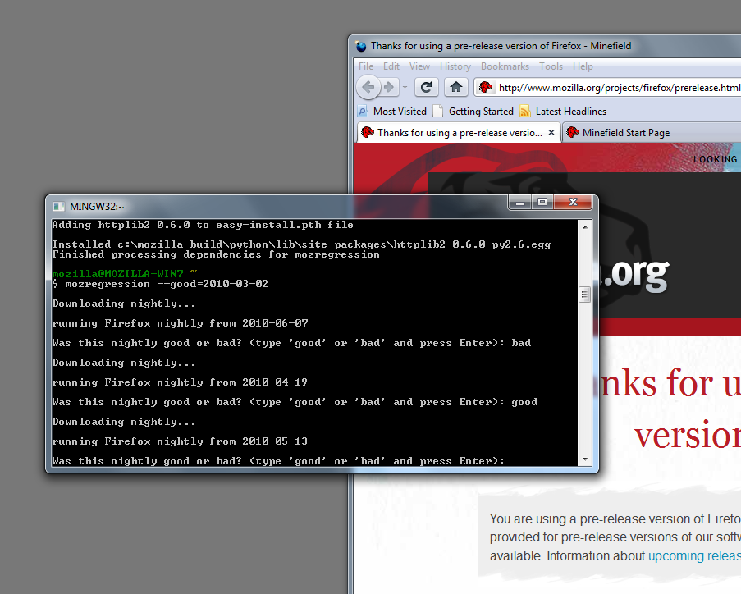The height and width of the screenshot is (594, 741).
Task: Open the Latest Headlines feed bookmark
Action: tap(563, 112)
